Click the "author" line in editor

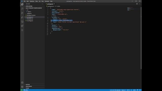point(55,25)
